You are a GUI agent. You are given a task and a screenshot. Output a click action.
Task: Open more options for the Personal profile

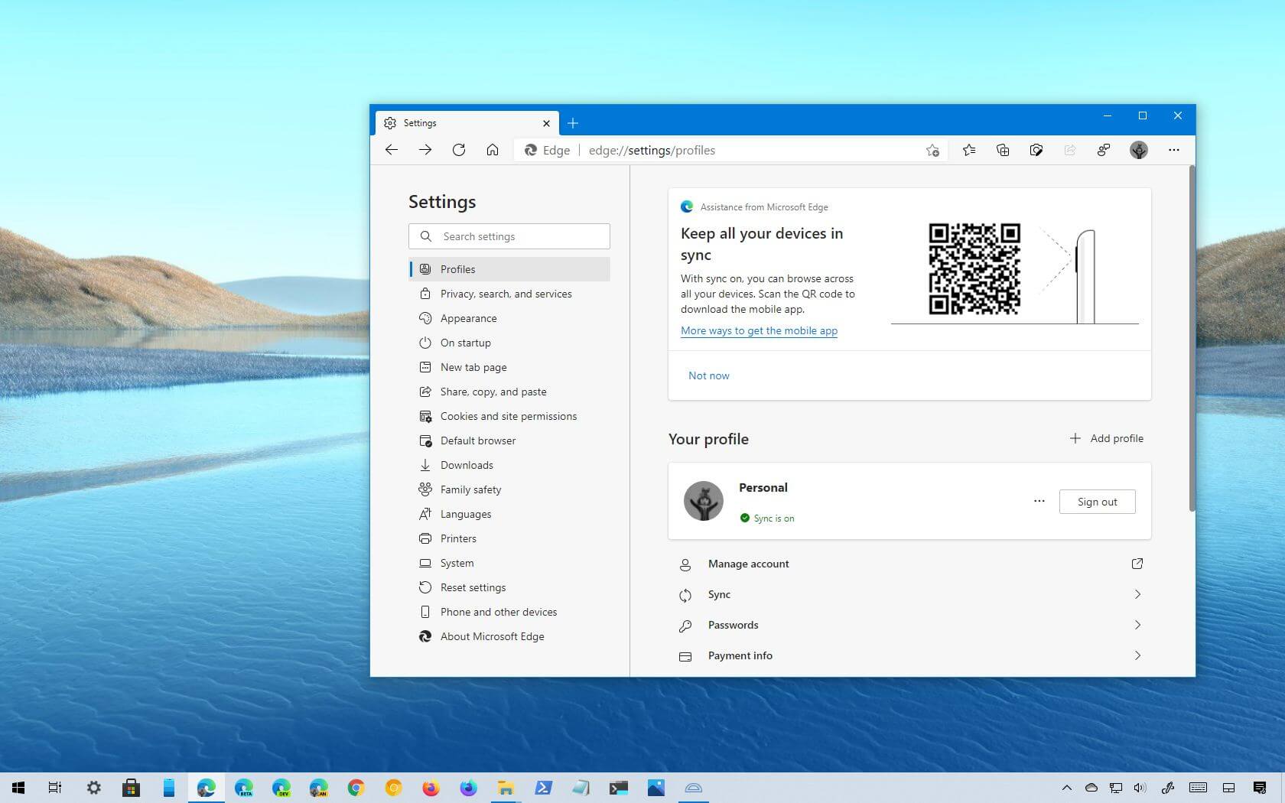pos(1039,501)
